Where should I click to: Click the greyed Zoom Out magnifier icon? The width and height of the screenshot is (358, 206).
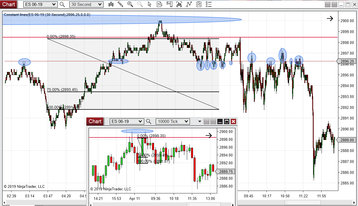(x=140, y=4)
